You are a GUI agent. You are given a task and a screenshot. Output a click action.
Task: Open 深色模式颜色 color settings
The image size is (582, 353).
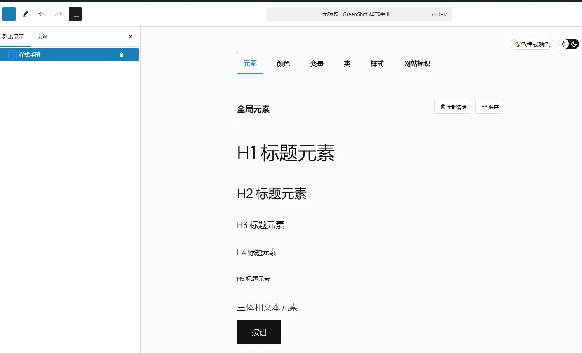tap(532, 44)
